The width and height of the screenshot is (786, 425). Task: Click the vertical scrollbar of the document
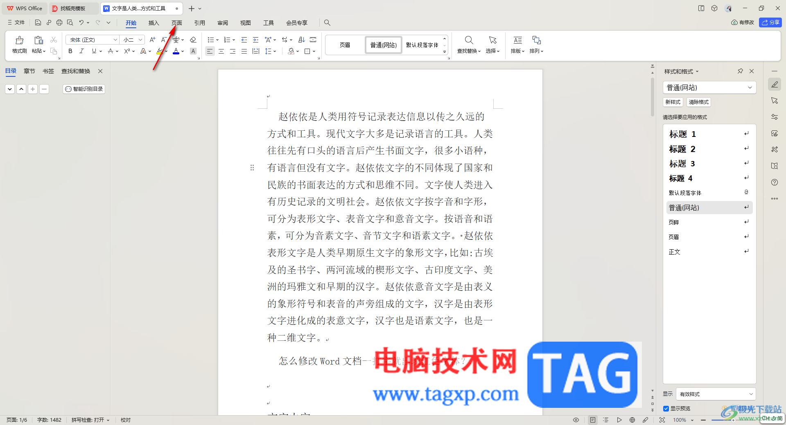coord(653,97)
